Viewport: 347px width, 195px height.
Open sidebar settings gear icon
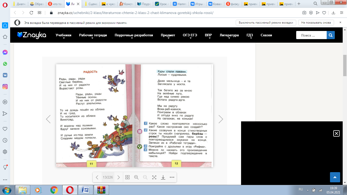click(x=5, y=152)
